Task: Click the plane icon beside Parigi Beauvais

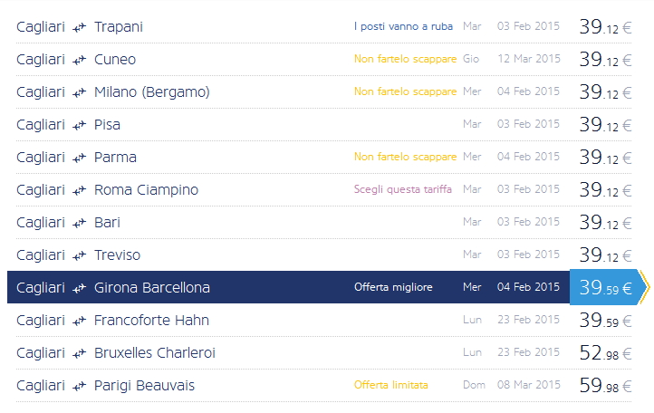Action: click(80, 386)
